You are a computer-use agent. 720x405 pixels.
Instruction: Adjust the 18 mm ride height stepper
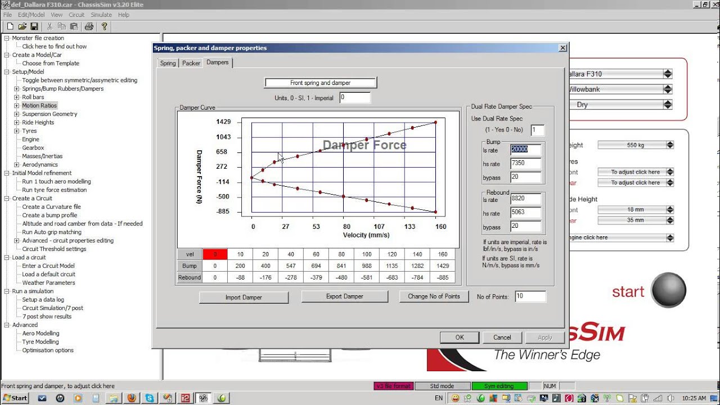pyautogui.click(x=669, y=209)
